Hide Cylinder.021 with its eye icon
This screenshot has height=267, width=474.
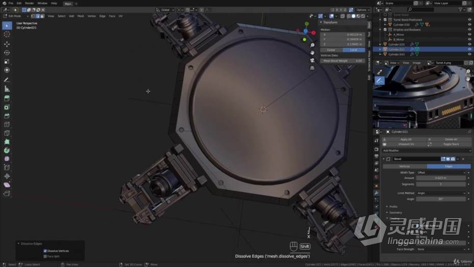point(469,50)
